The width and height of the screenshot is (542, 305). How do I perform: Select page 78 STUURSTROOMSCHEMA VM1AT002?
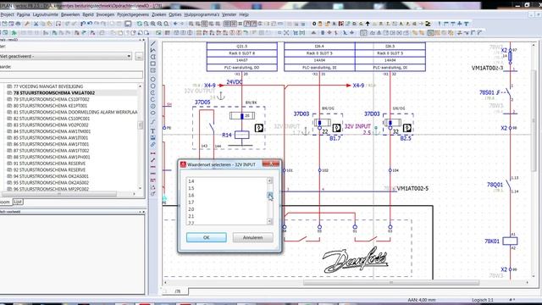pyautogui.click(x=53, y=92)
